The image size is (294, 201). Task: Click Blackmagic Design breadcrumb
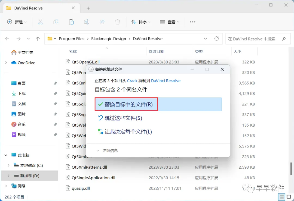(x=109, y=39)
